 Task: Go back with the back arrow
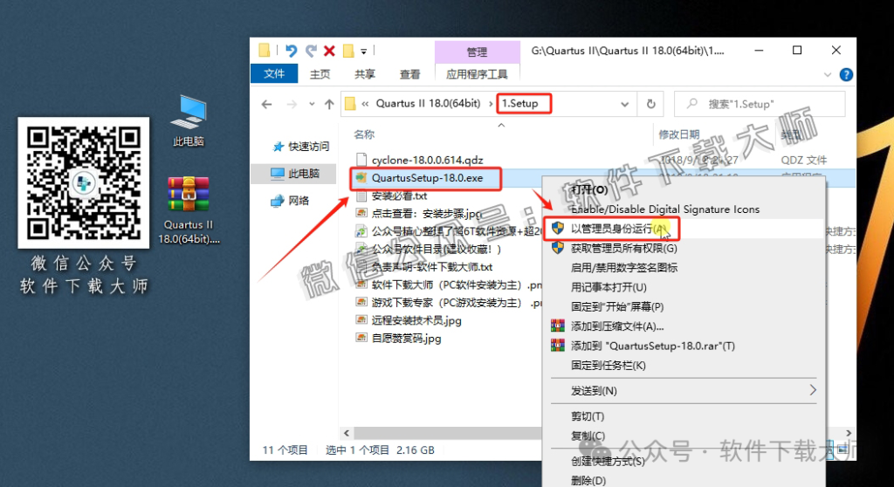267,104
